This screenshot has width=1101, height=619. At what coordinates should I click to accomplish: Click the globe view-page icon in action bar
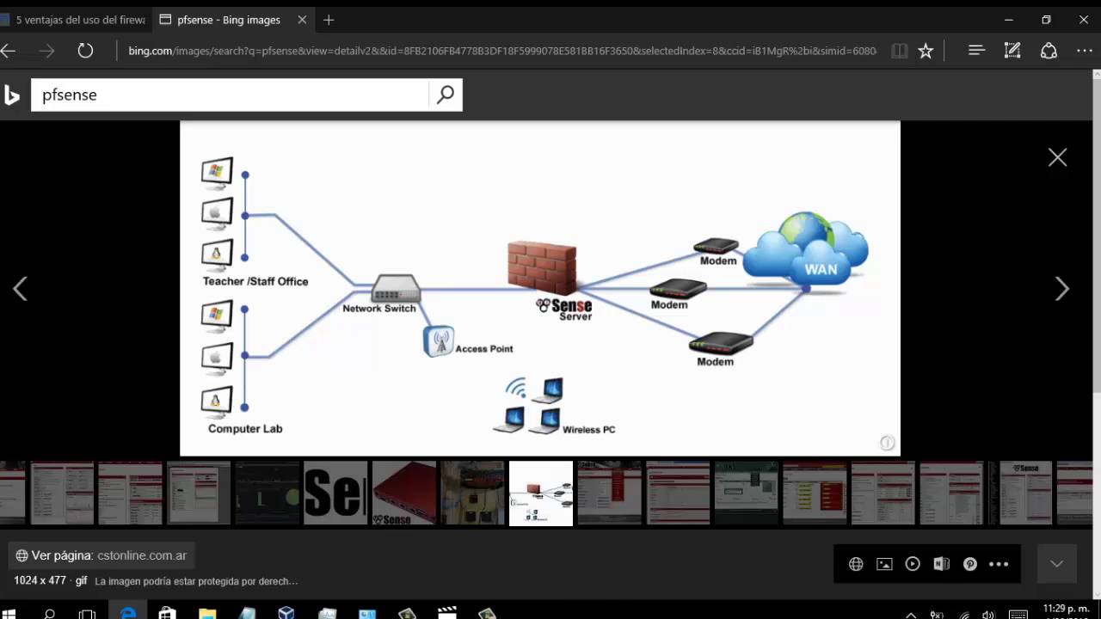click(856, 564)
